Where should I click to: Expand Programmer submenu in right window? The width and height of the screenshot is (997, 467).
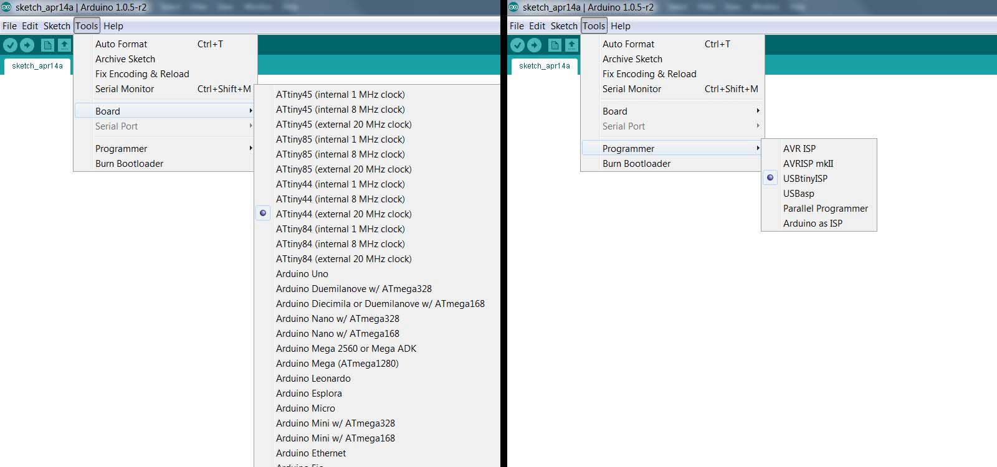click(672, 149)
